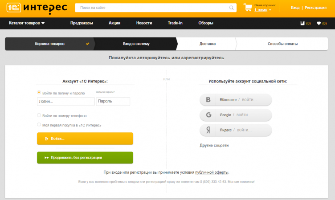Expand the '1 товар' cart dropdown
The height and width of the screenshot is (200, 335).
263,9
